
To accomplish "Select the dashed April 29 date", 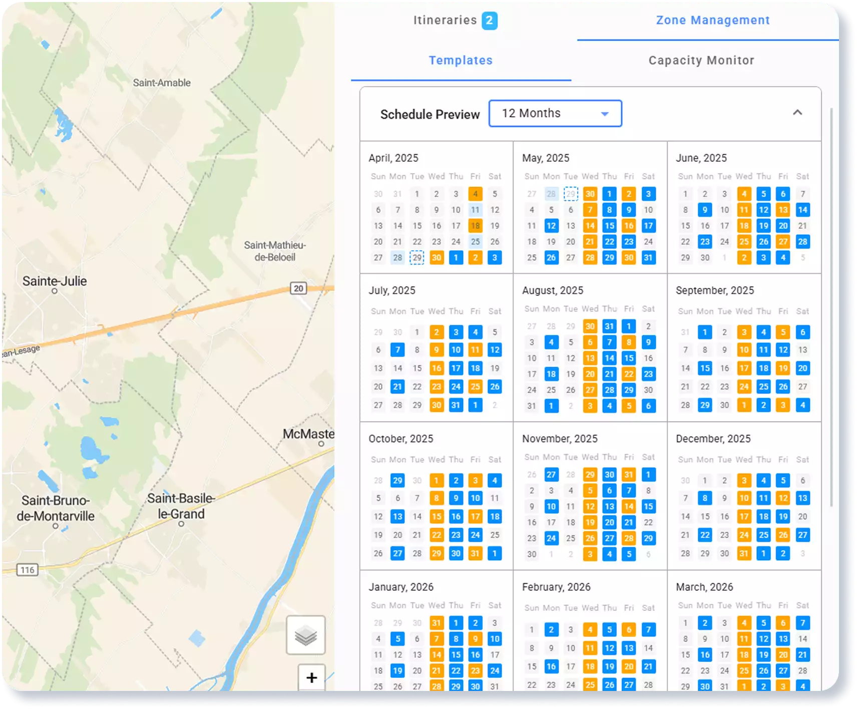I will (x=417, y=257).
